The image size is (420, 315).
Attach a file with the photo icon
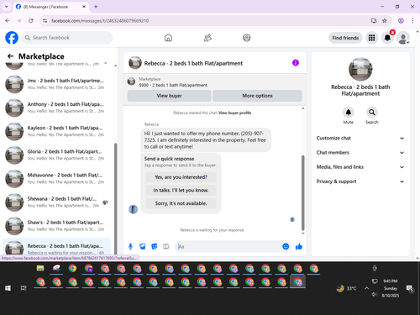click(x=143, y=246)
